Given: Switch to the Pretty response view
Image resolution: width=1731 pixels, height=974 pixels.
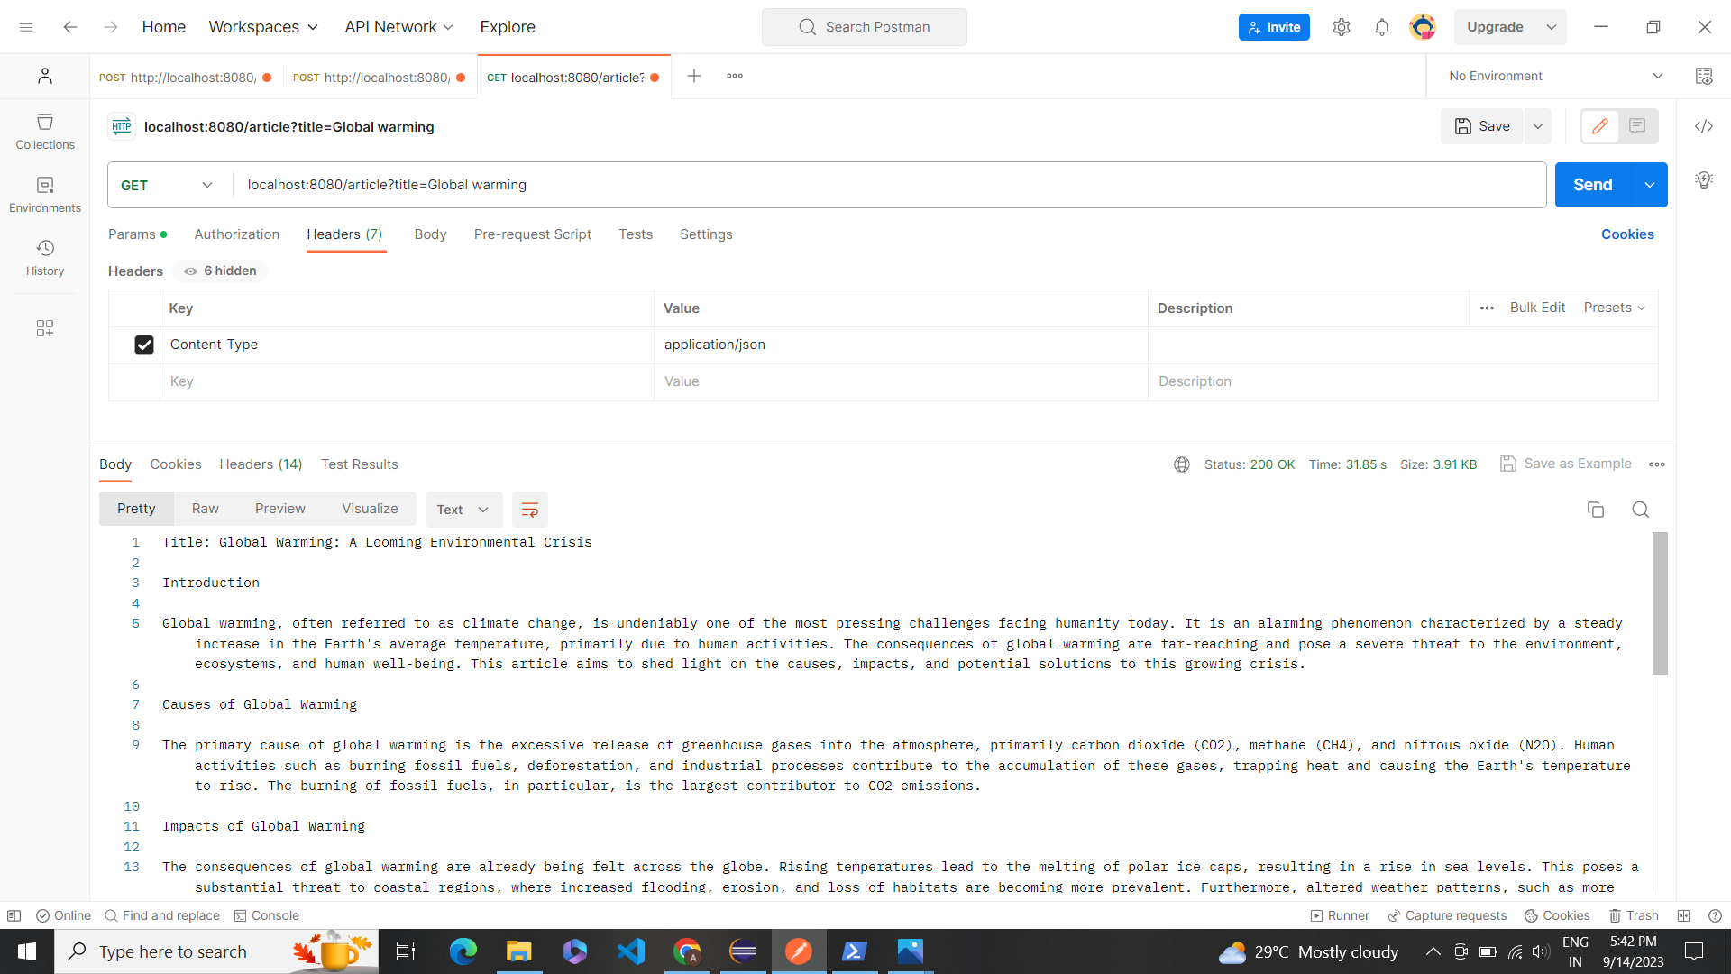Looking at the screenshot, I should tap(134, 509).
